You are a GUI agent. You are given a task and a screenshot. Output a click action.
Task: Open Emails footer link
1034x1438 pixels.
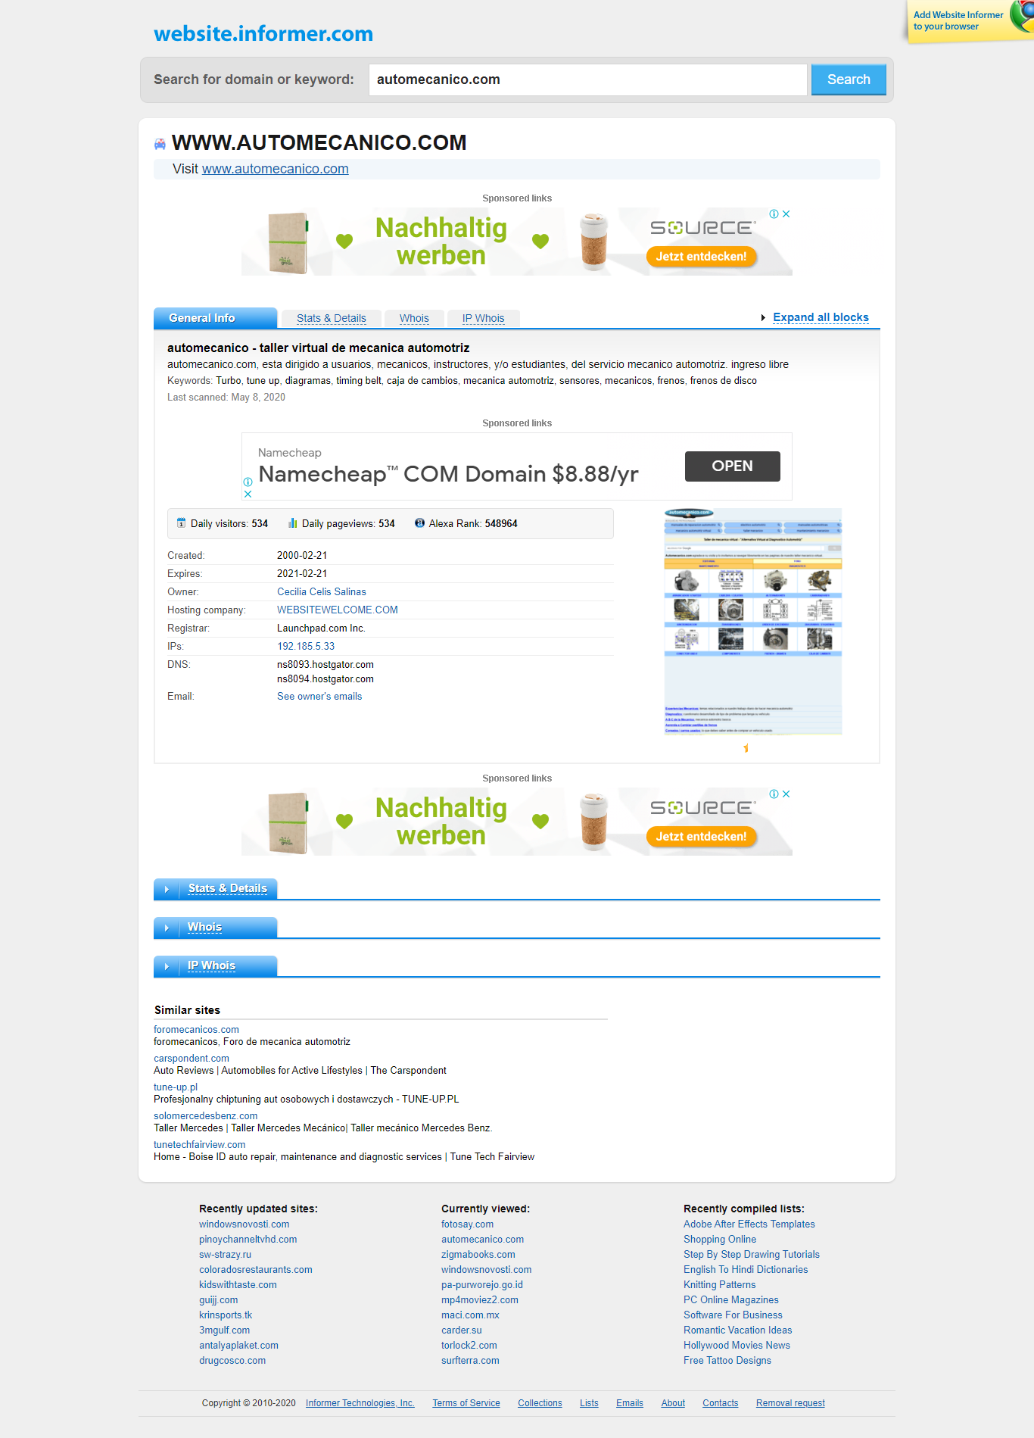[630, 1403]
